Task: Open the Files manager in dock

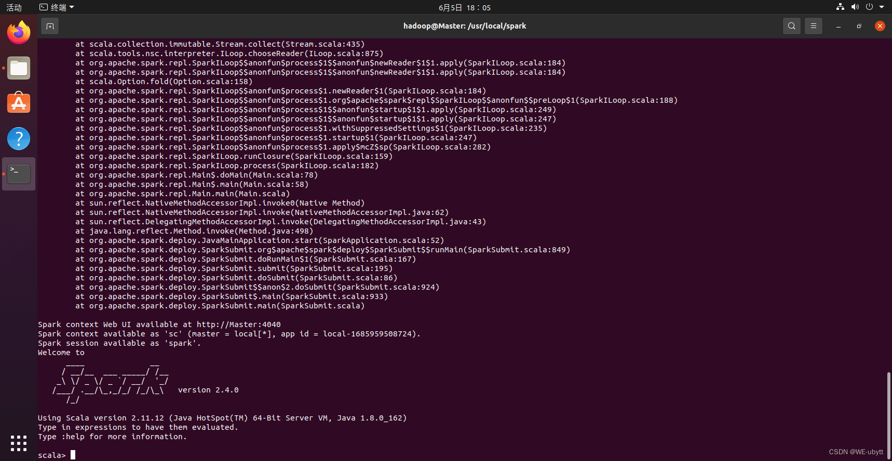Action: pyautogui.click(x=19, y=68)
